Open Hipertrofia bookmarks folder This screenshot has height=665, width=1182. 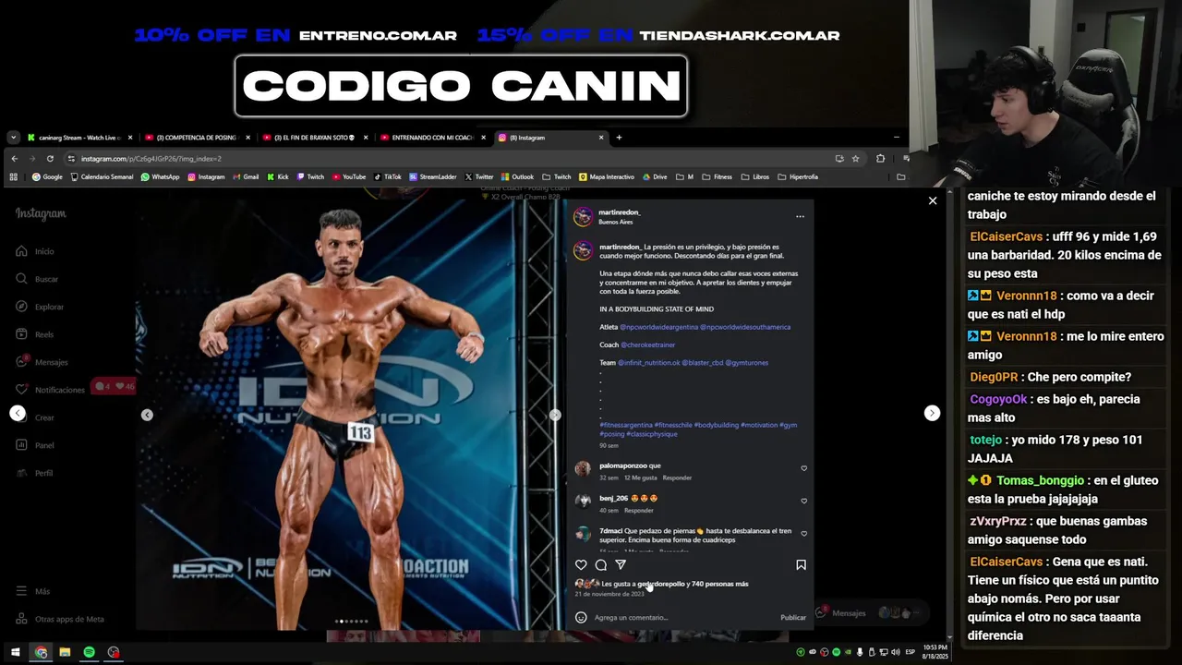[x=798, y=176]
